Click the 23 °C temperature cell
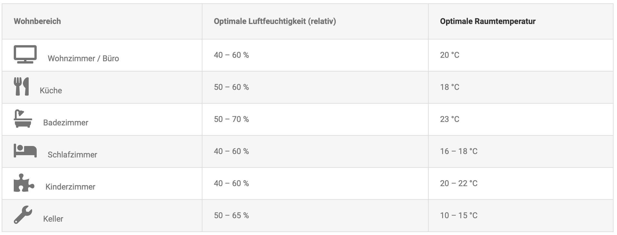 (450, 119)
